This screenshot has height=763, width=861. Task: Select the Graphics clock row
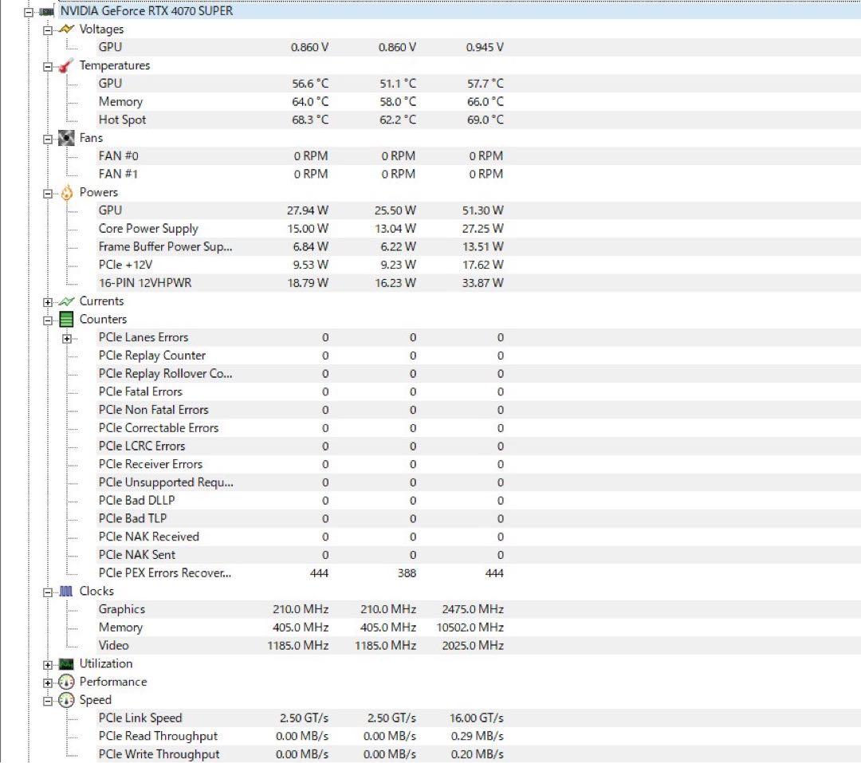pos(122,609)
